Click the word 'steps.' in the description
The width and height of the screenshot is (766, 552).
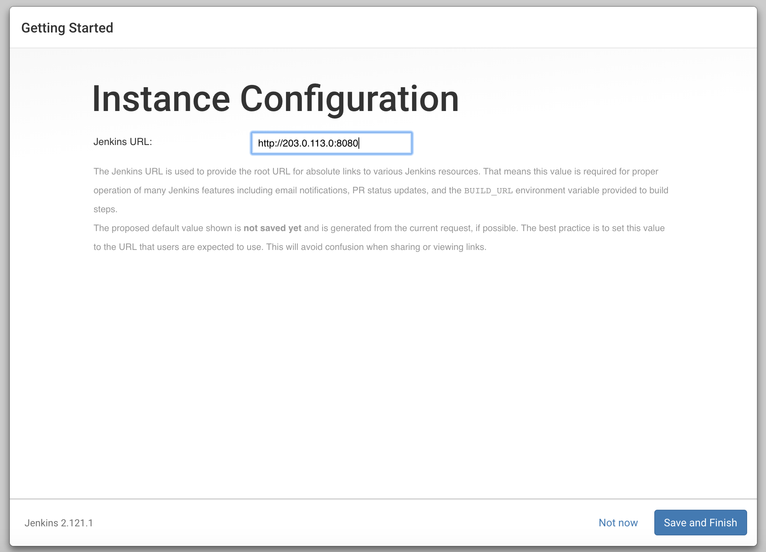pos(105,209)
